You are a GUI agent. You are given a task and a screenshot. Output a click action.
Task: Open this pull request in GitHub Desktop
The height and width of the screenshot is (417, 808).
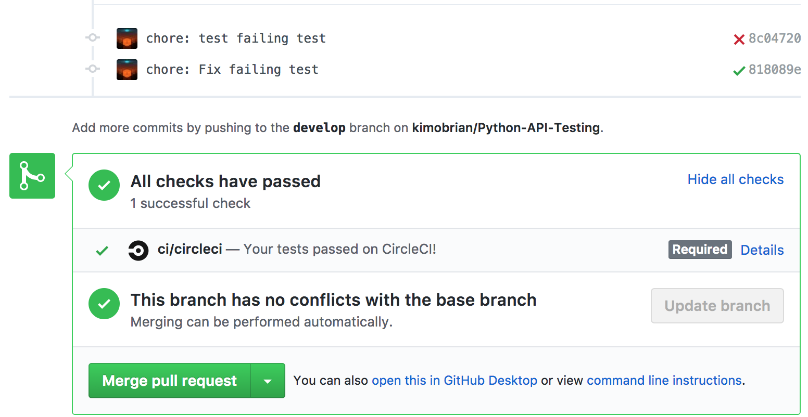(454, 380)
